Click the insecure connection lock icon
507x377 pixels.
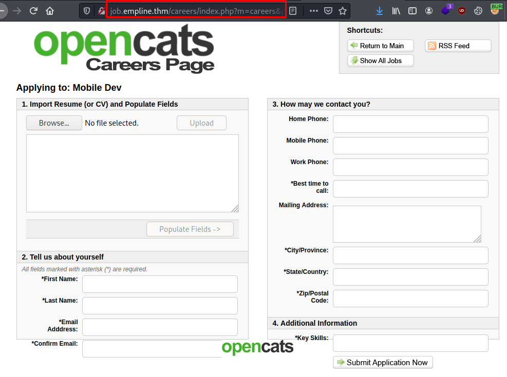coord(102,11)
